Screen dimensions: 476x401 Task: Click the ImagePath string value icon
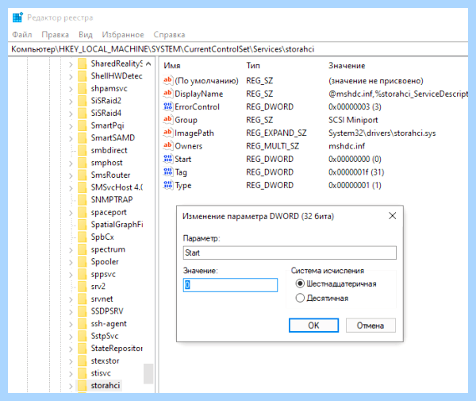(168, 133)
